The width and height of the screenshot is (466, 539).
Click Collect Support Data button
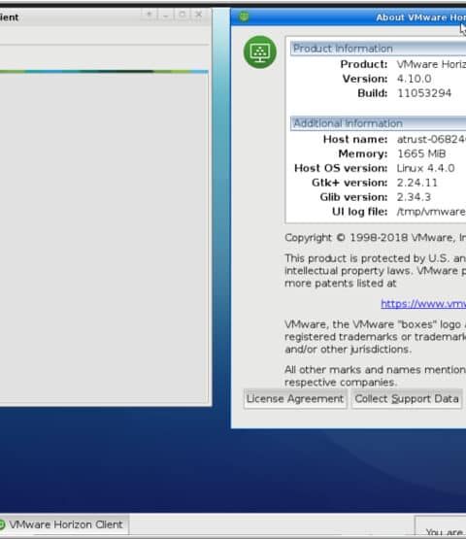pos(407,399)
